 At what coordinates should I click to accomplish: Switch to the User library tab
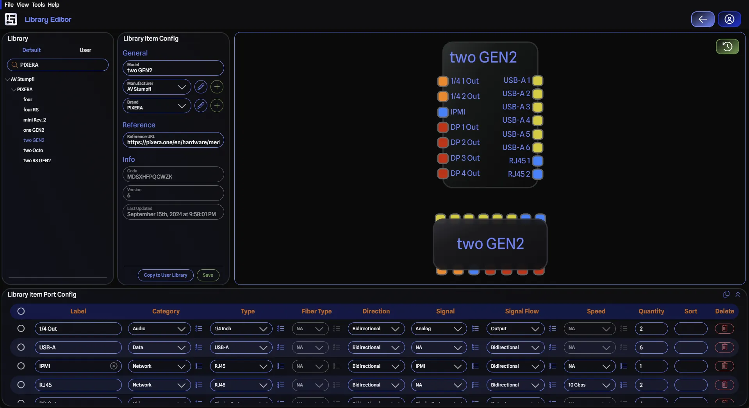pos(85,50)
